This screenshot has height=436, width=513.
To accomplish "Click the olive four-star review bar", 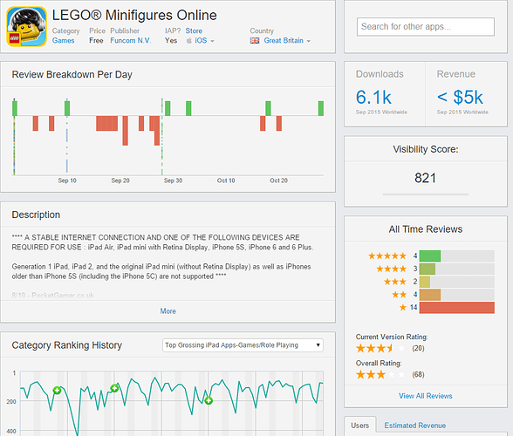I will click(x=427, y=269).
